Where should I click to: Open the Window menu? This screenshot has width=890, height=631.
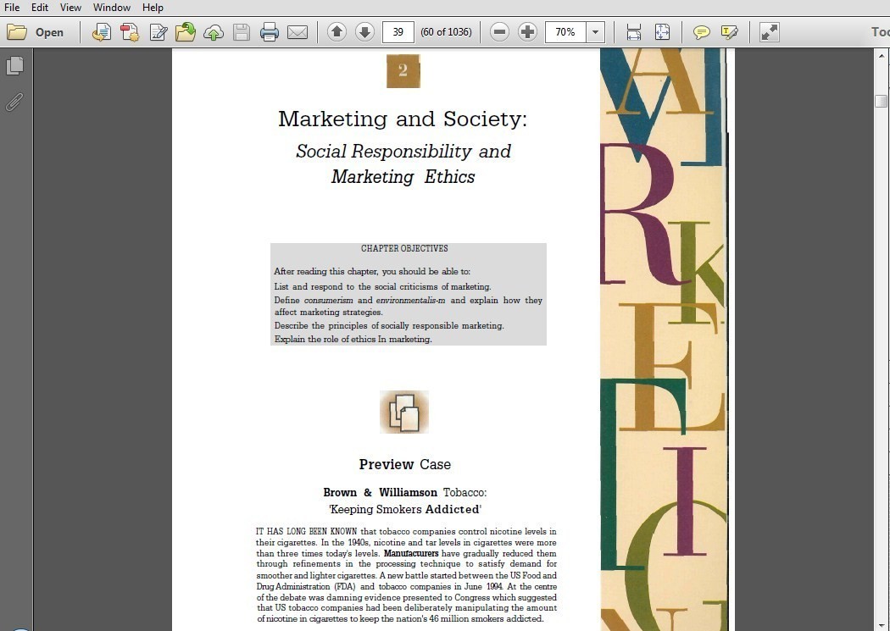click(112, 8)
